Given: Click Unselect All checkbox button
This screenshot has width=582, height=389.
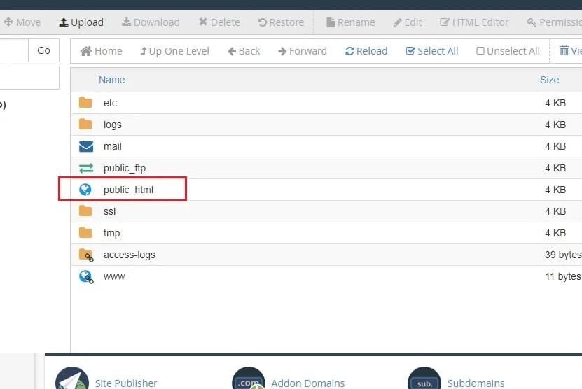Looking at the screenshot, I should tap(508, 51).
